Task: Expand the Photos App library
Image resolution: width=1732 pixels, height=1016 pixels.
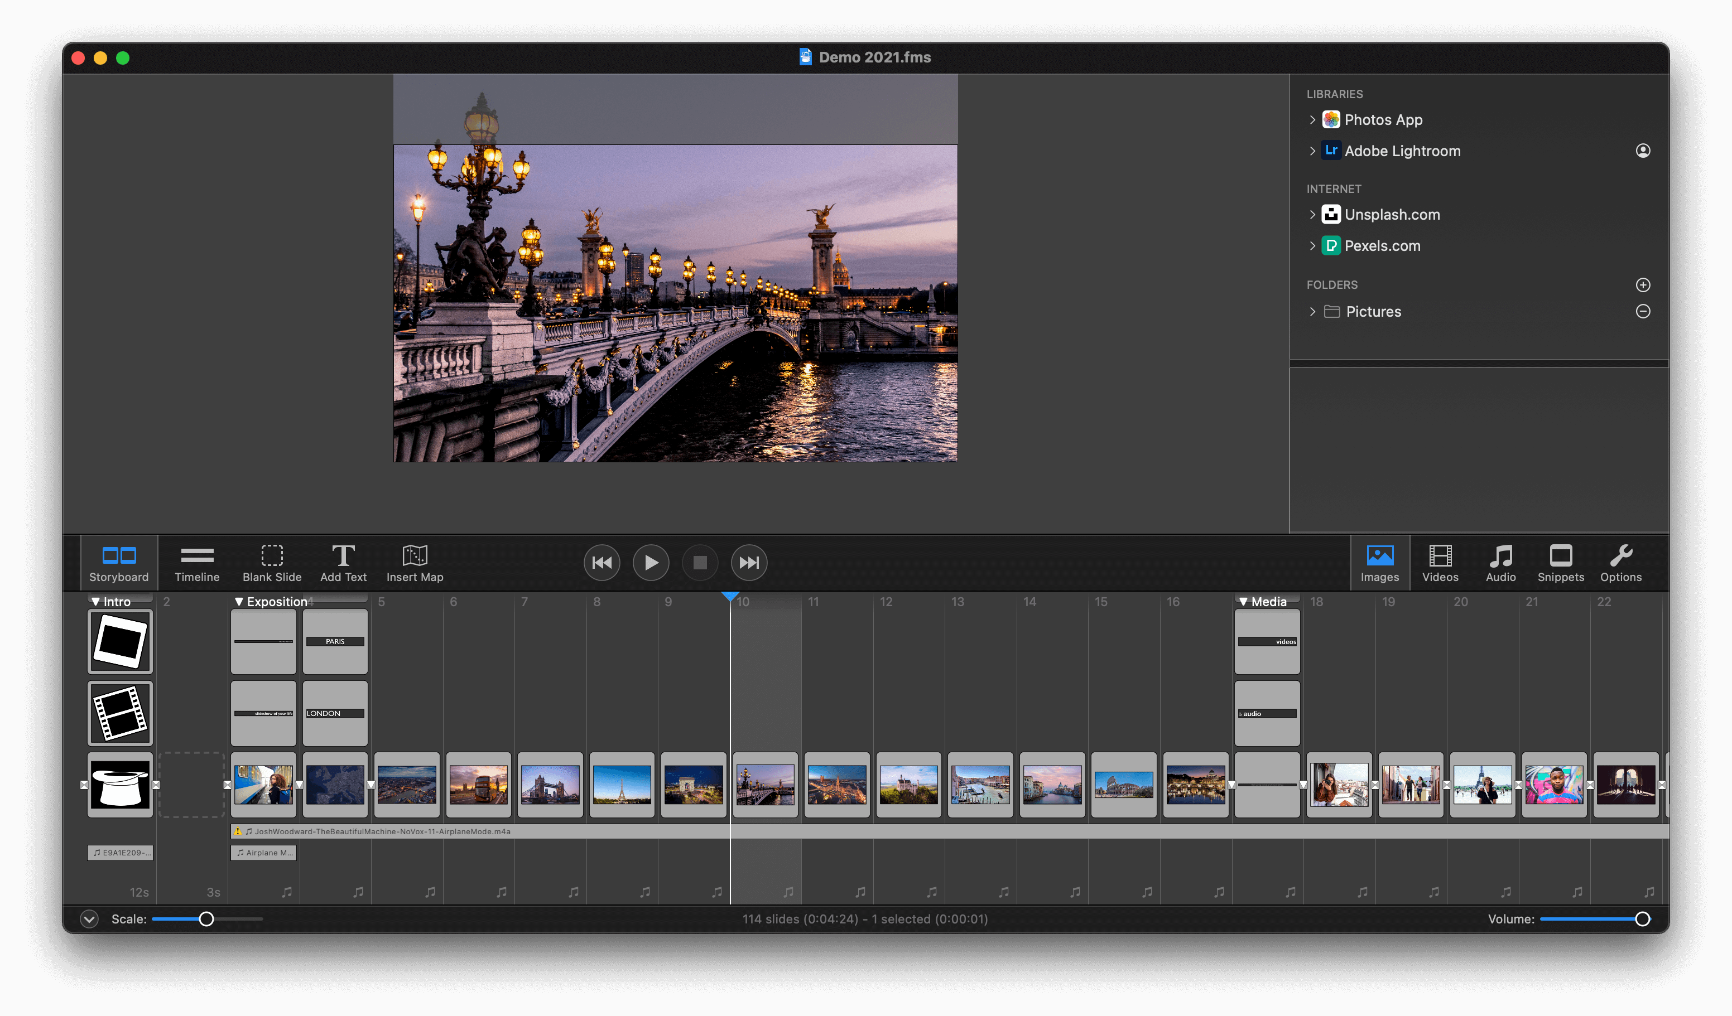Action: pos(1313,120)
